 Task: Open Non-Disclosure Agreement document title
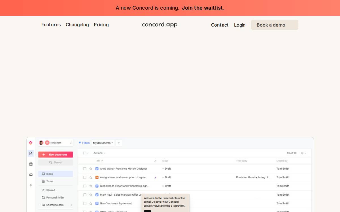tap(116, 204)
